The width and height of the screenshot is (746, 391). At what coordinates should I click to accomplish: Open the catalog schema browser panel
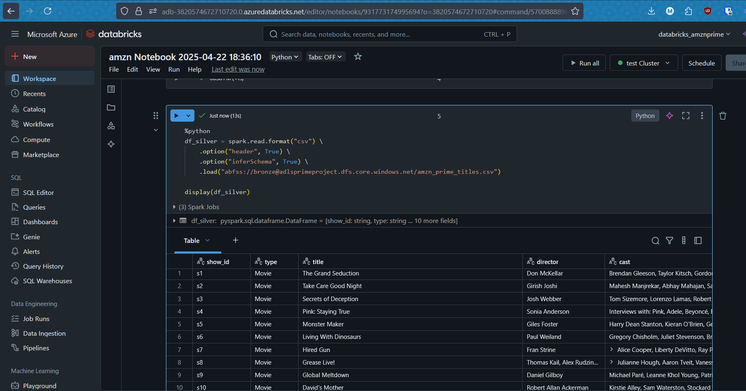(111, 126)
